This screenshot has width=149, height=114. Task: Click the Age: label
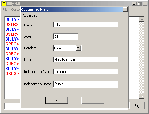28,37
